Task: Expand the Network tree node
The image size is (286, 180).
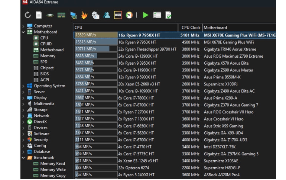Action: pos(23,116)
